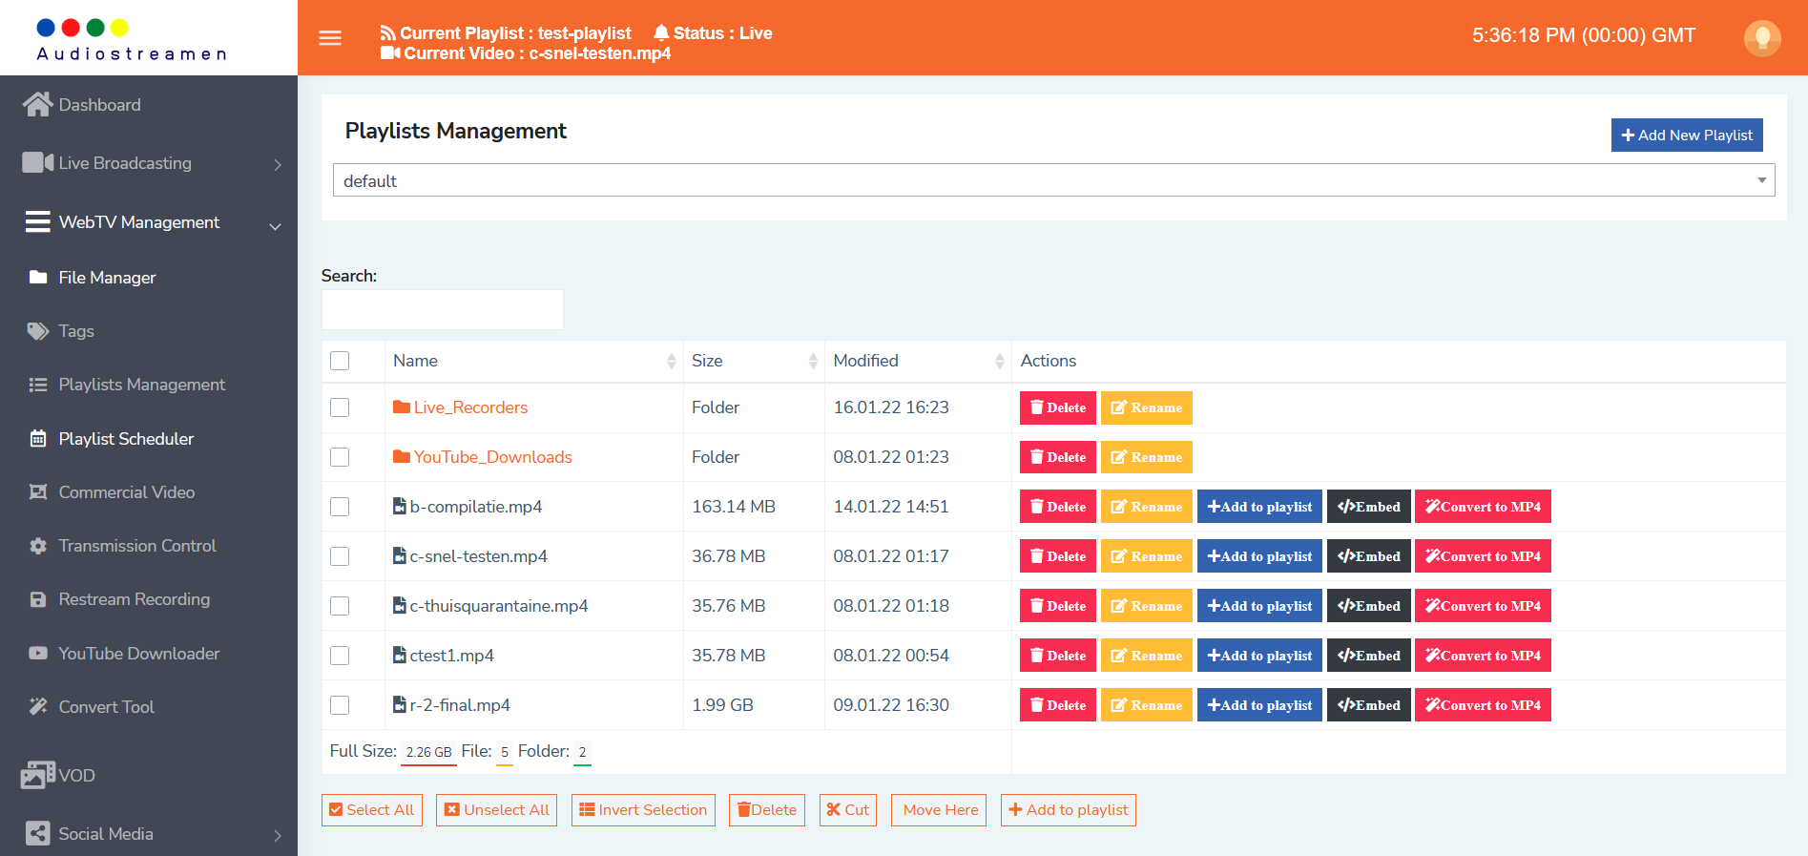The image size is (1808, 856).
Task: Expand the Live Broadcasting submenu
Action: tap(277, 164)
